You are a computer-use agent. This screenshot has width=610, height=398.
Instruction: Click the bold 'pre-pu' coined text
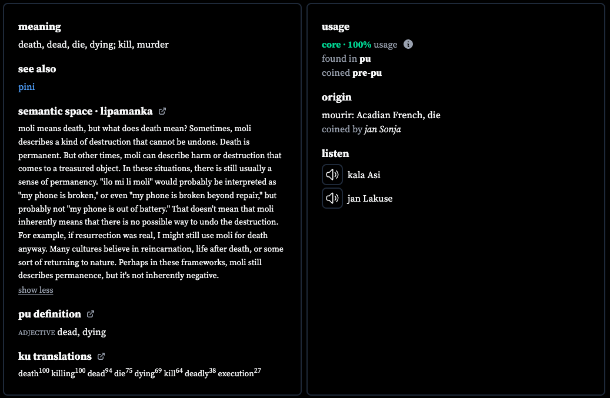click(x=367, y=73)
